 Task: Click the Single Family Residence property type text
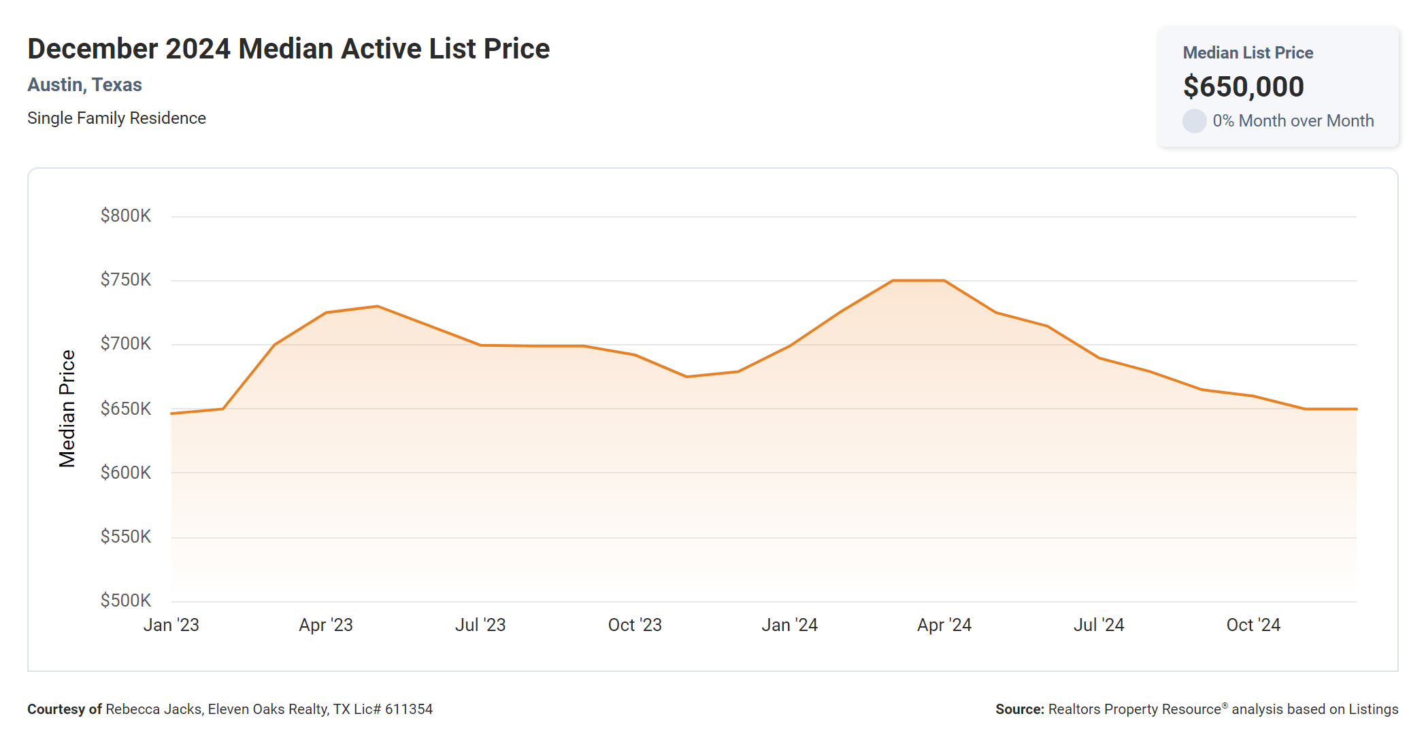tap(116, 118)
